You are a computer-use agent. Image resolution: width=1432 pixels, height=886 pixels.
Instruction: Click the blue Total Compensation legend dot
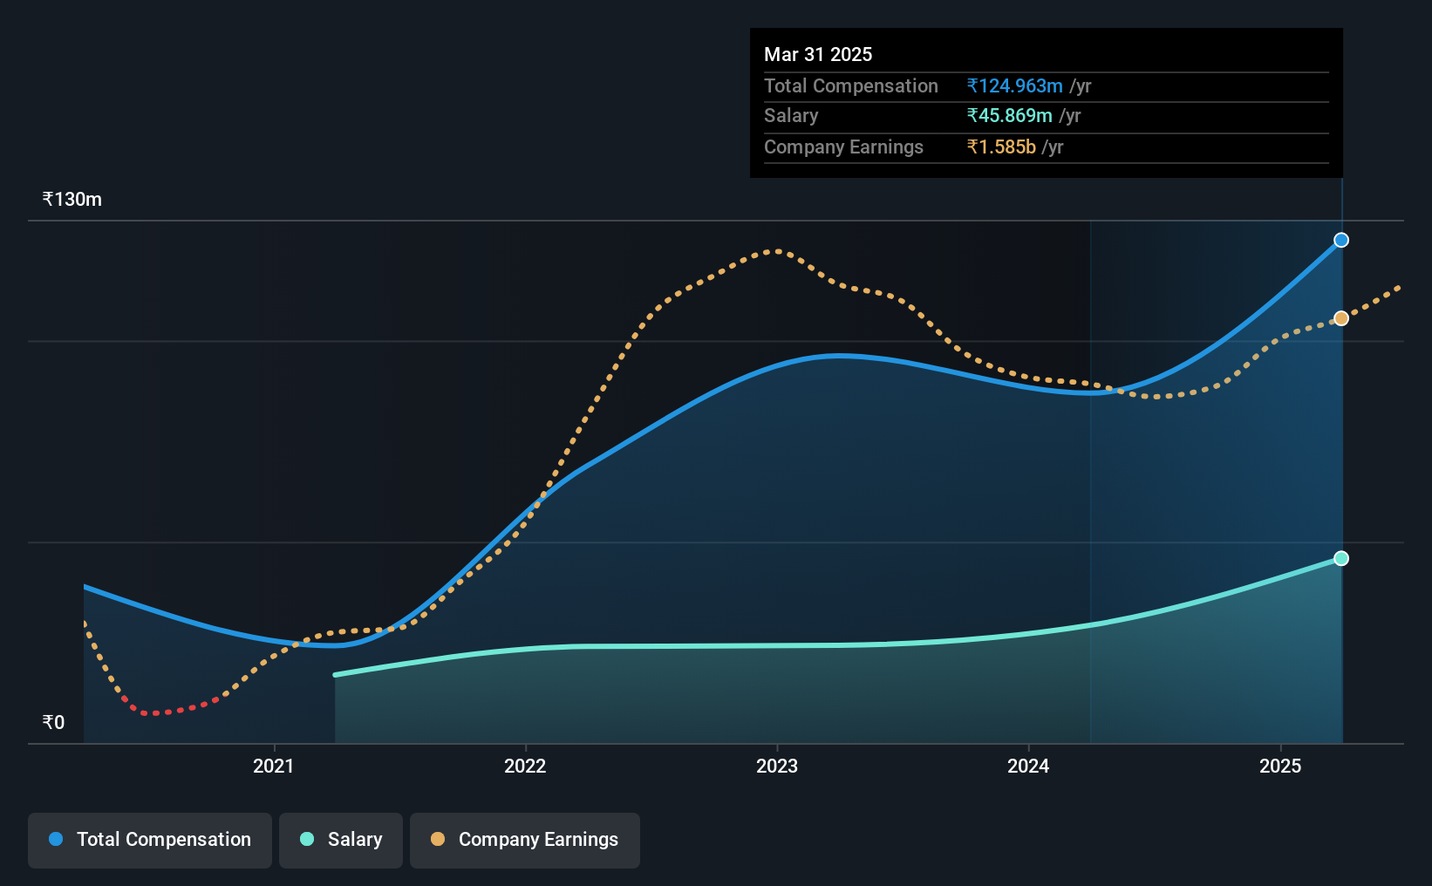(56, 839)
